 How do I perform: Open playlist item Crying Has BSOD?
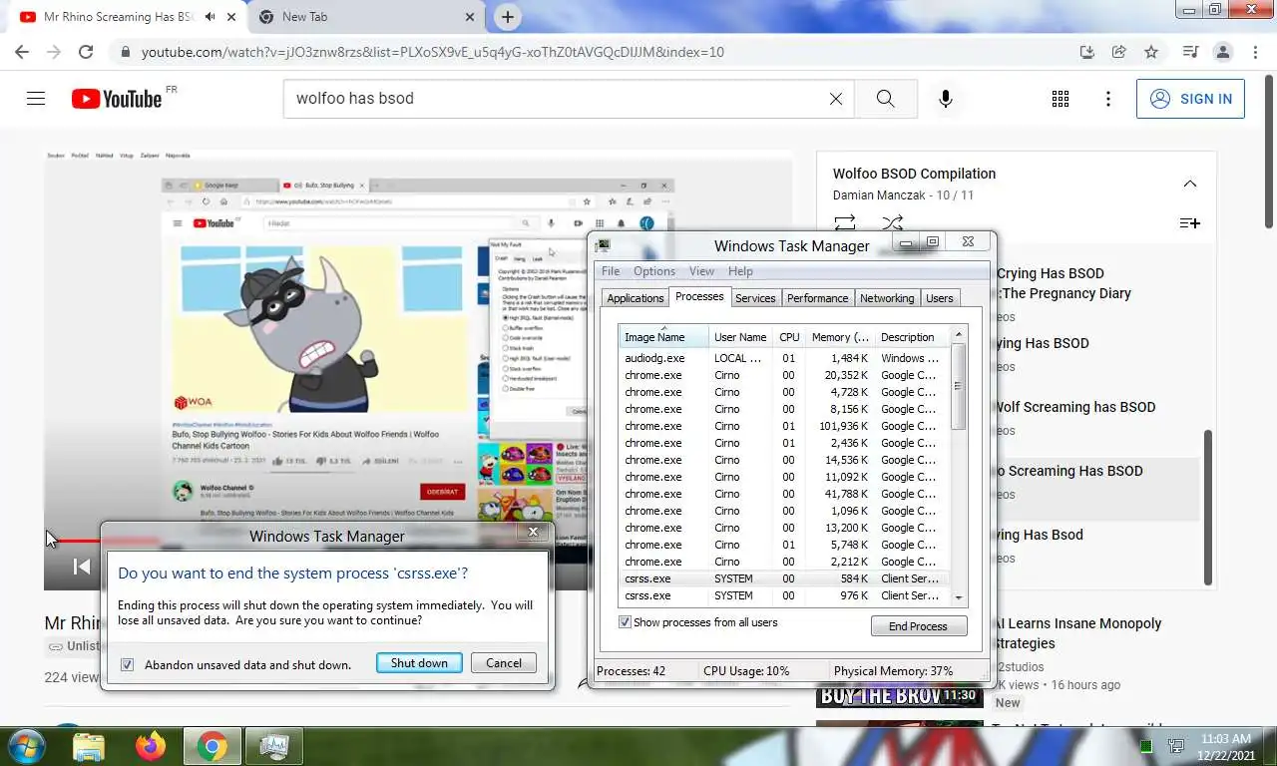1050,273
